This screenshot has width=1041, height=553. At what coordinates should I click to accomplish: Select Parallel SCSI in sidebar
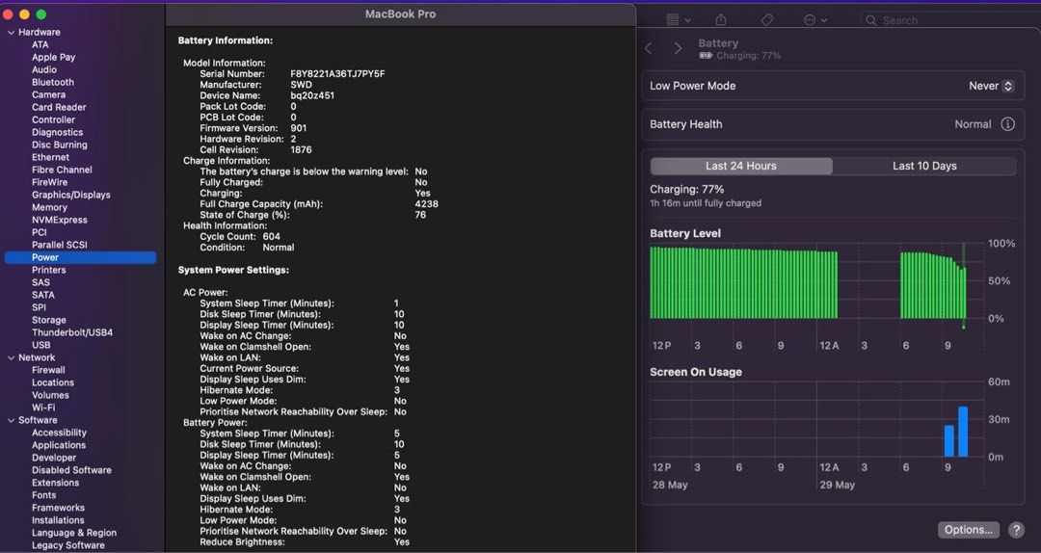[59, 245]
